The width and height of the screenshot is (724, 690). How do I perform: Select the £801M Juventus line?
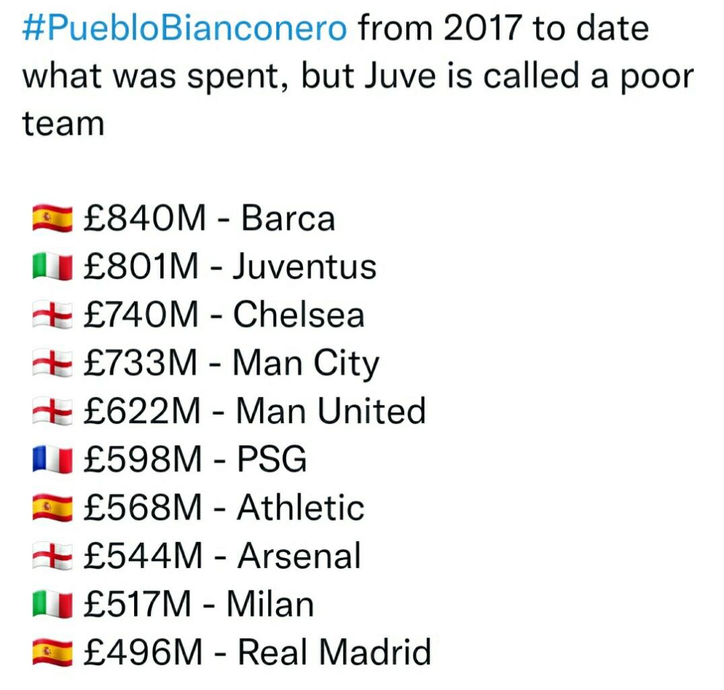229,267
